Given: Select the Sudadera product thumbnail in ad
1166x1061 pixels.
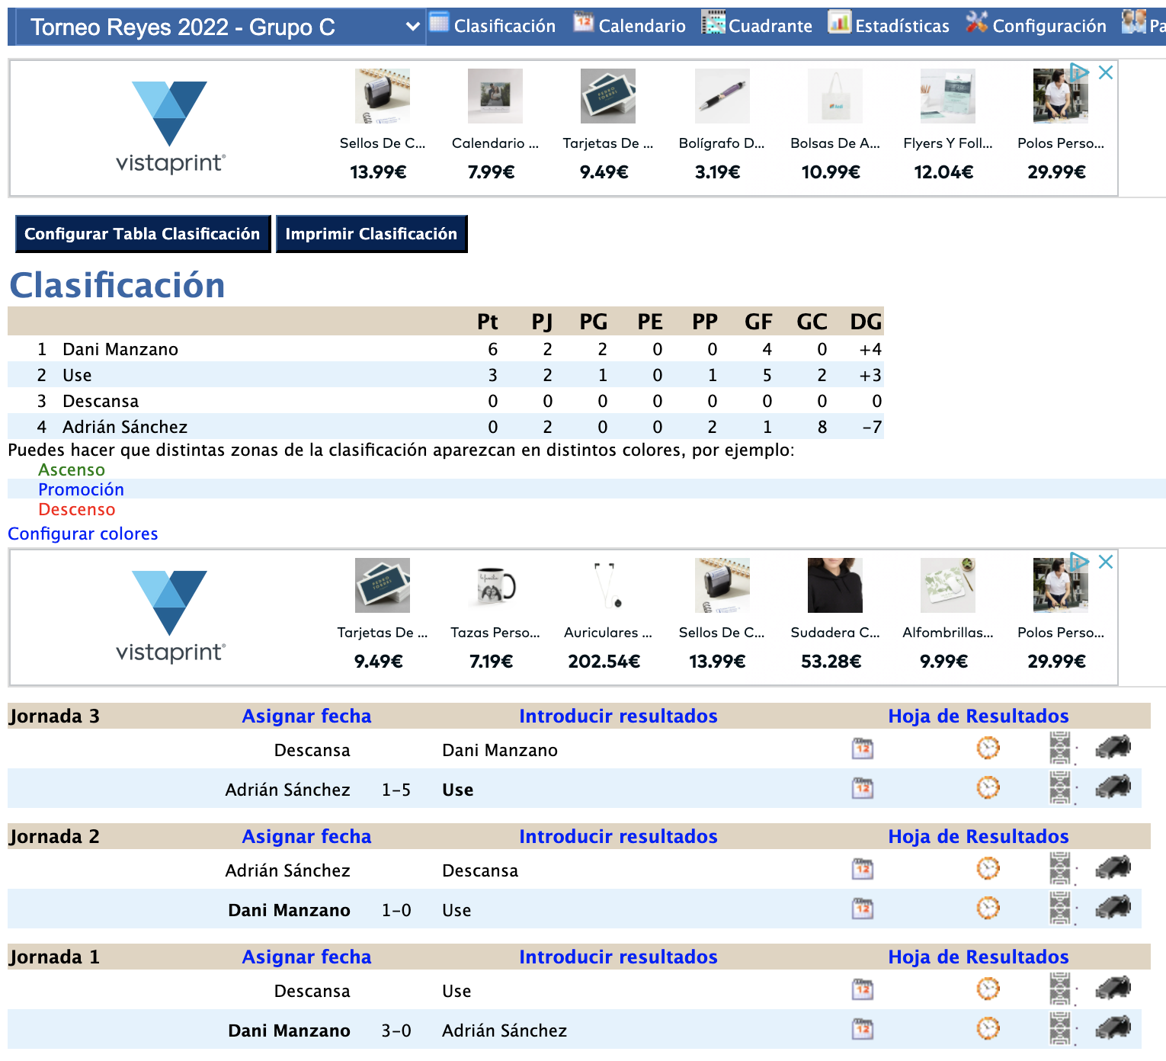Looking at the screenshot, I should click(834, 586).
